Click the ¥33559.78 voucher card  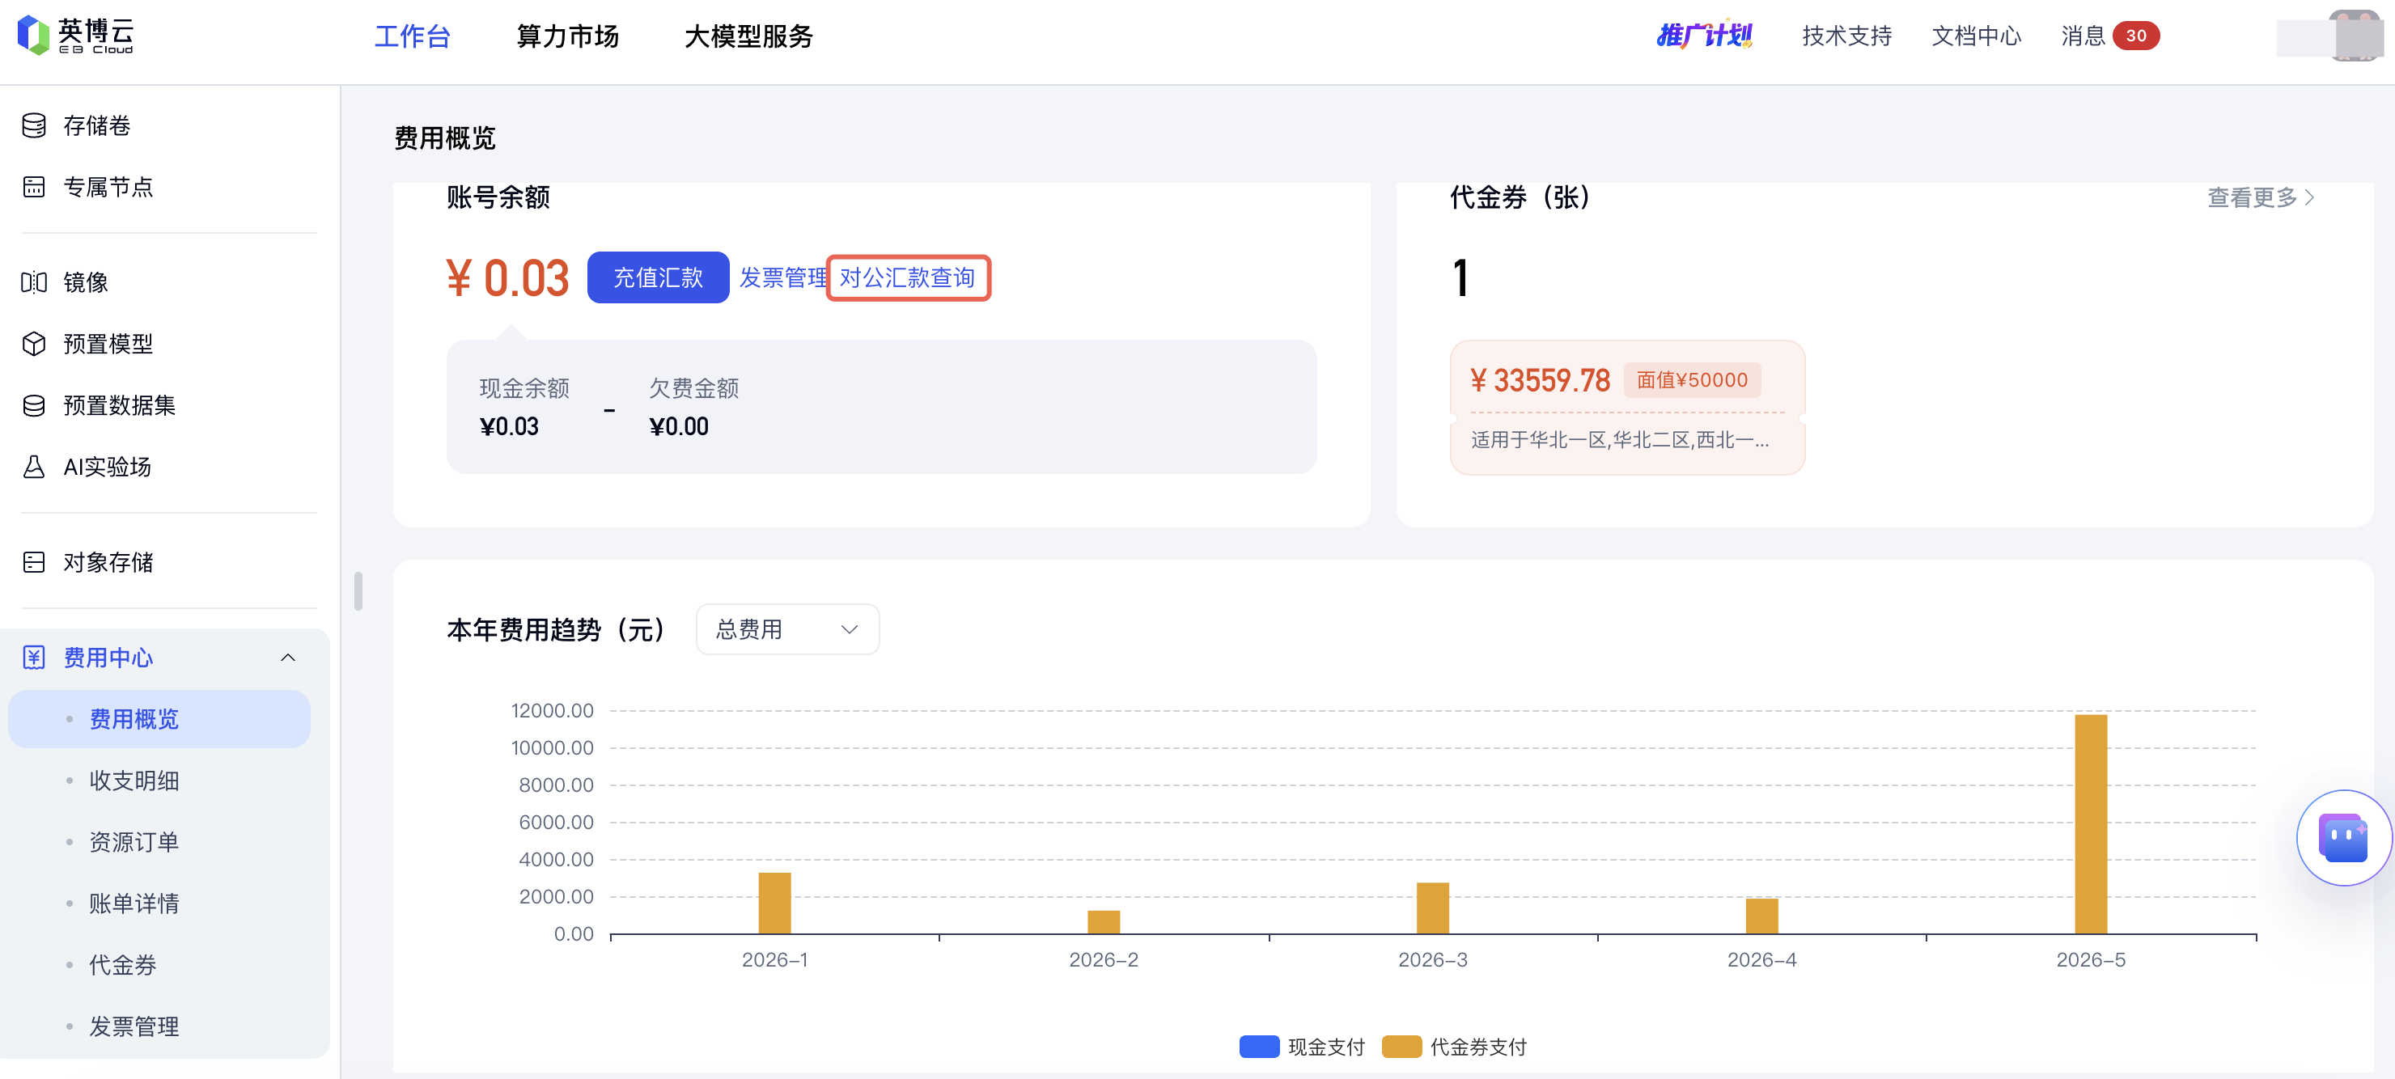click(1627, 407)
